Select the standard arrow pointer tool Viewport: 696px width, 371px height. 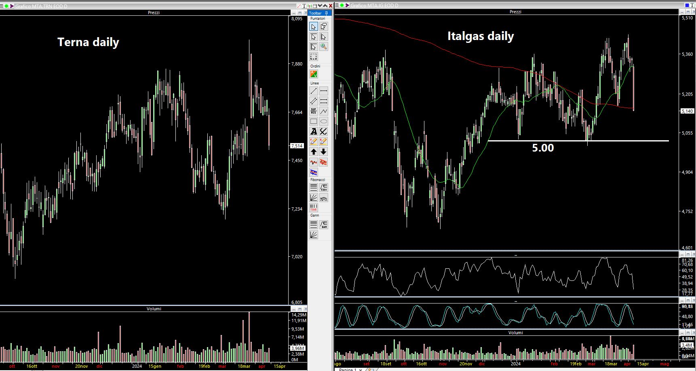[314, 27]
